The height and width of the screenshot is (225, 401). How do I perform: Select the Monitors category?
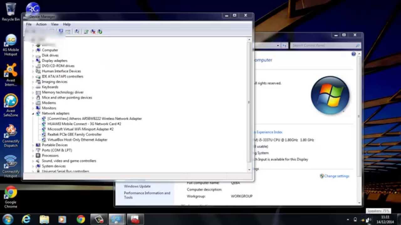[x=49, y=108]
